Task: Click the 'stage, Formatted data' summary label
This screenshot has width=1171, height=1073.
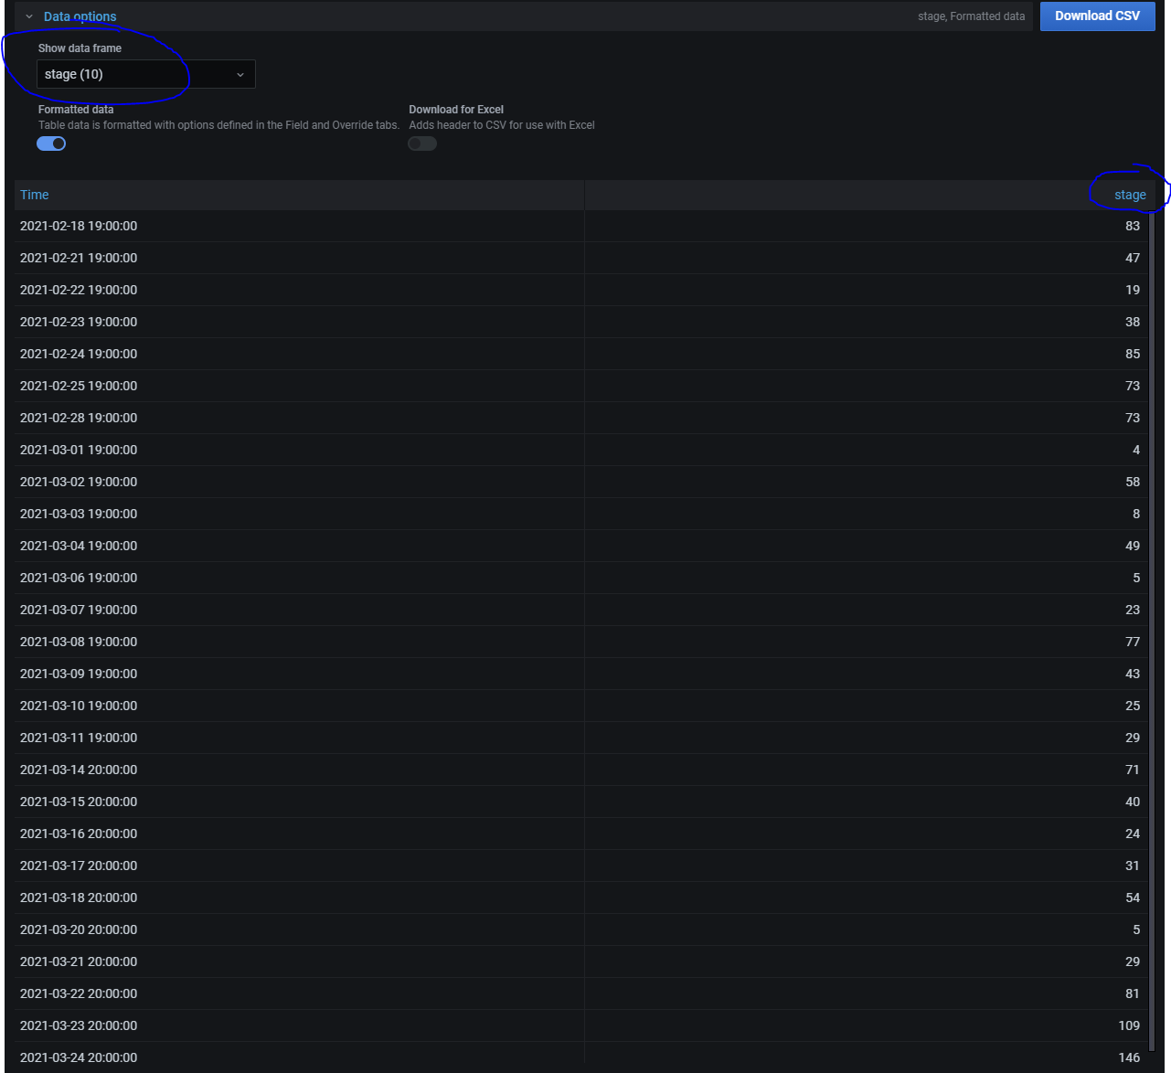Action: pos(971,16)
